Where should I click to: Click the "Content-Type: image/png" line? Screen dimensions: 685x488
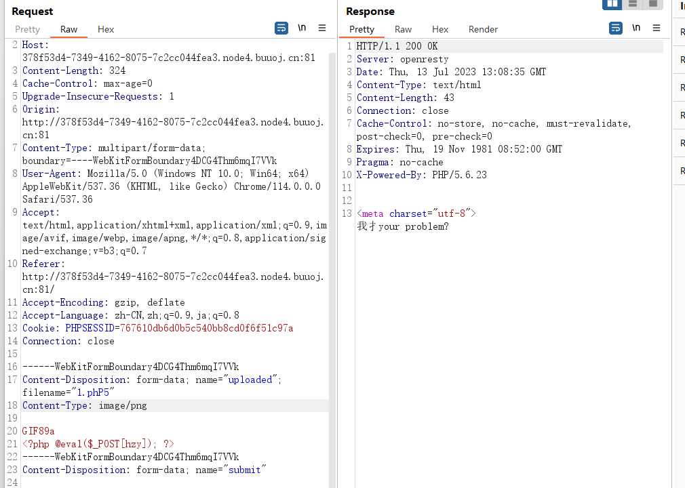pyautogui.click(x=85, y=405)
